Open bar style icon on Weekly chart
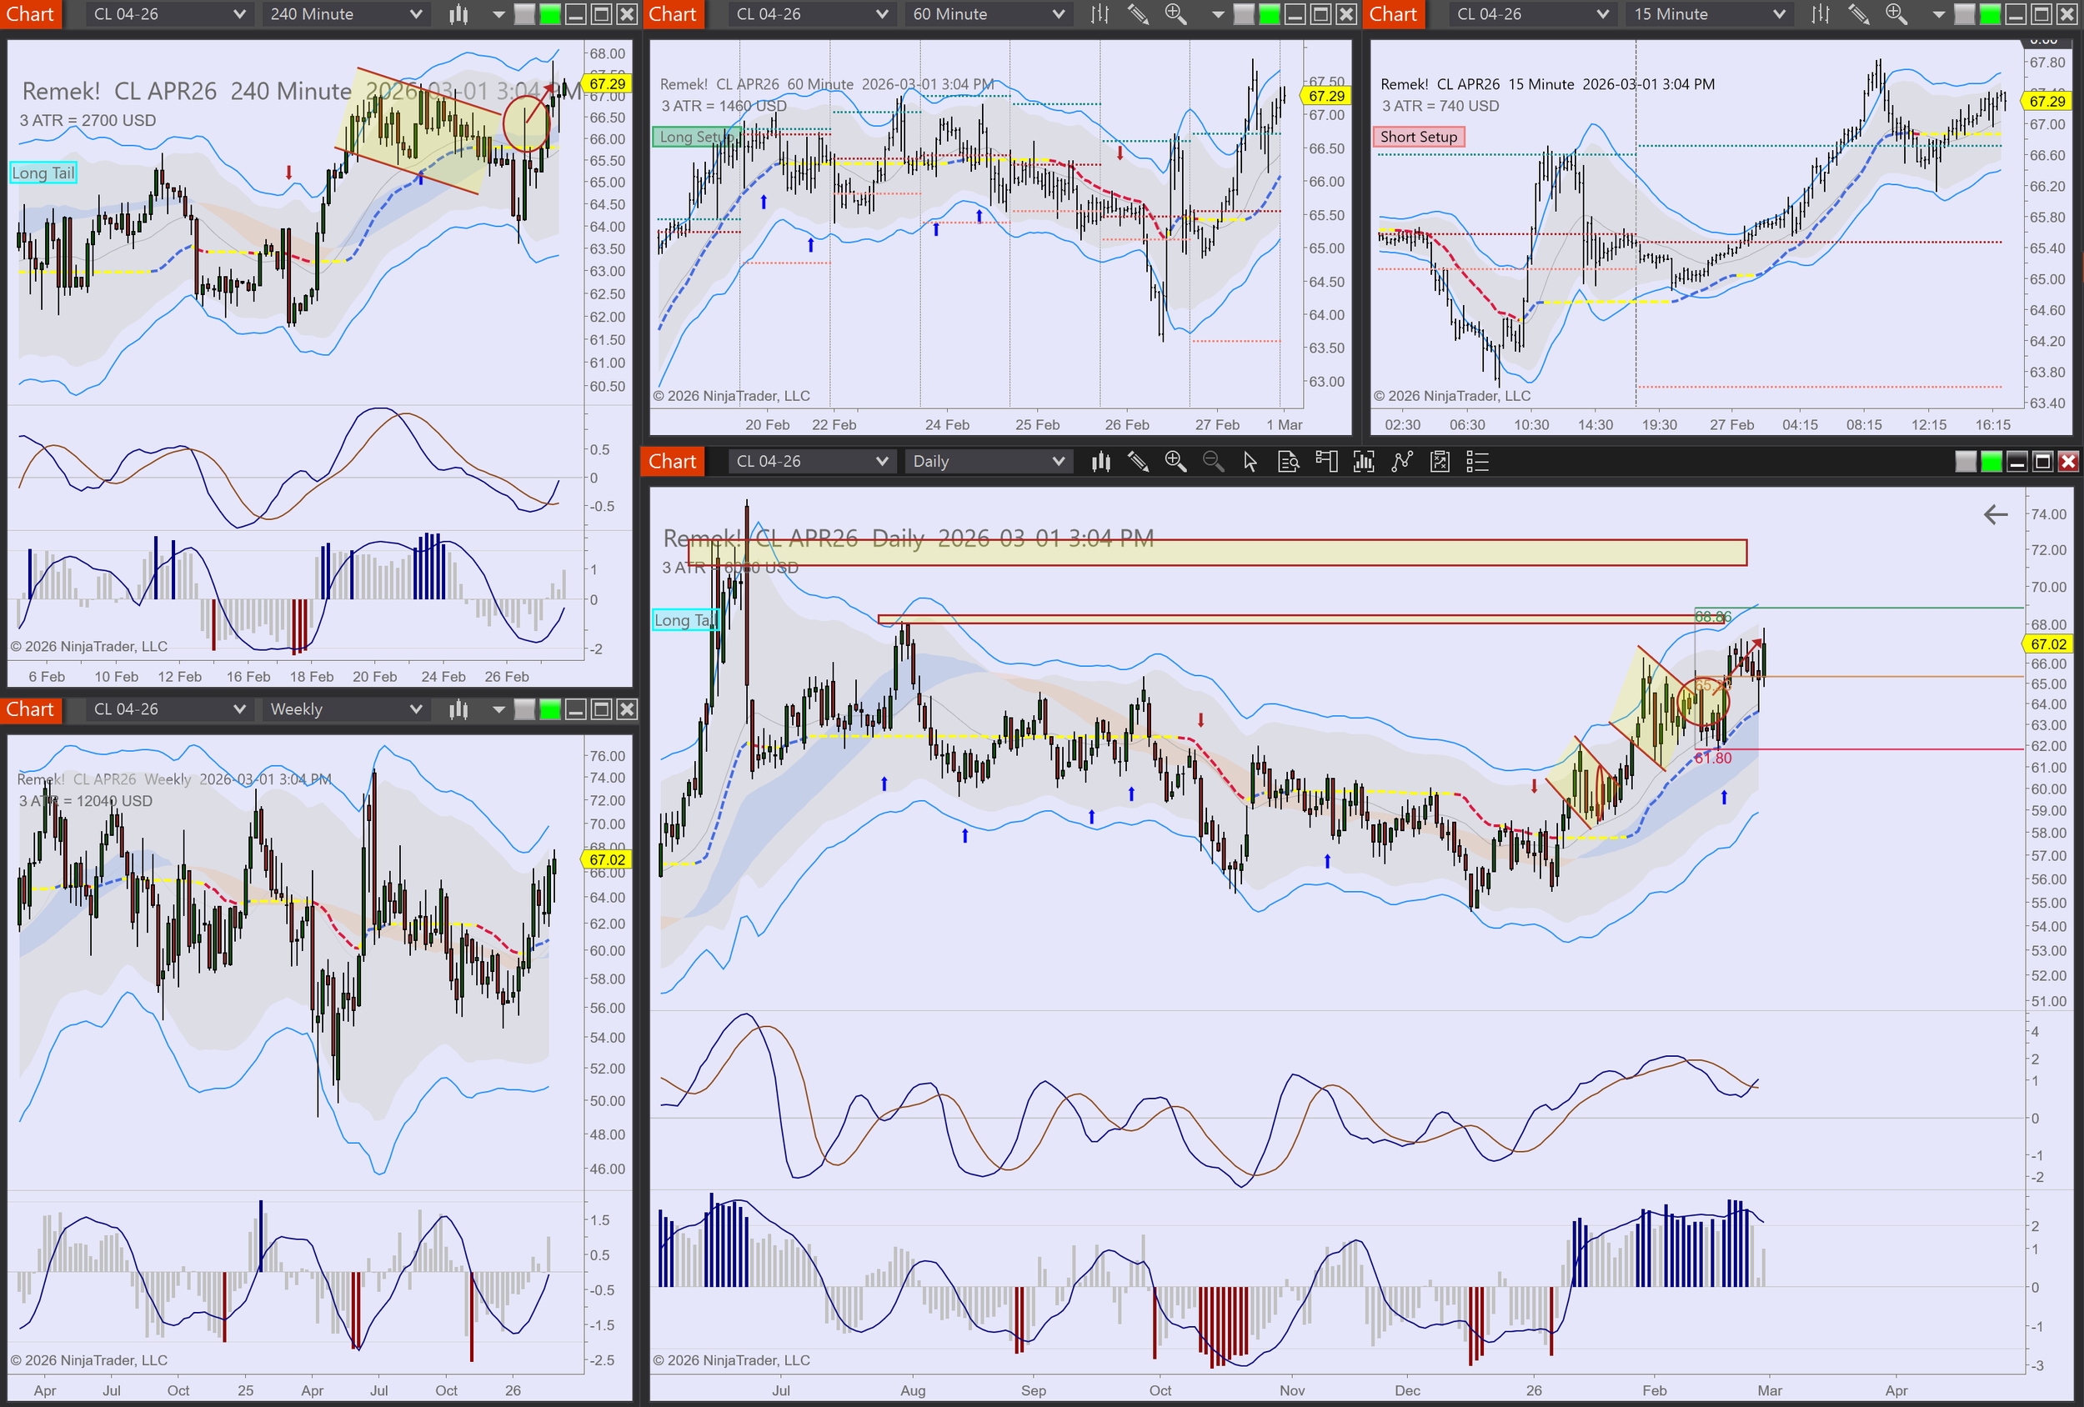Screen dimensions: 2084x1407 pyautogui.click(x=458, y=709)
